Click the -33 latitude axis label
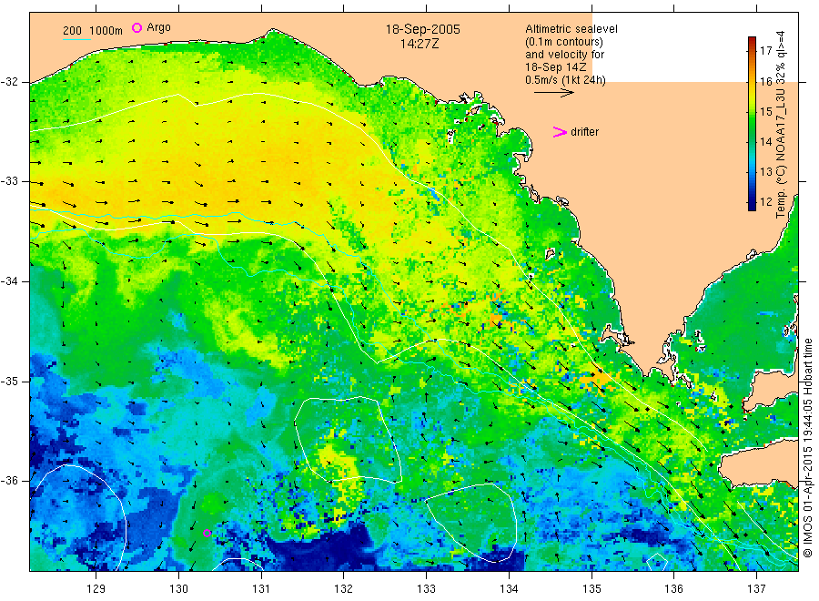 point(9,181)
